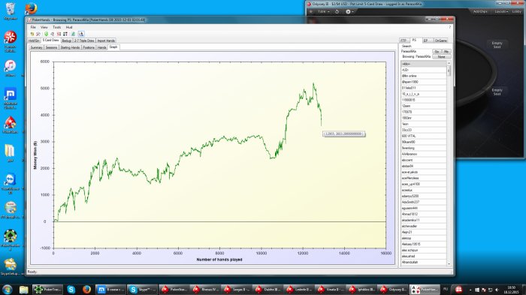Select player AAAbramov in the player list

click(x=423, y=154)
